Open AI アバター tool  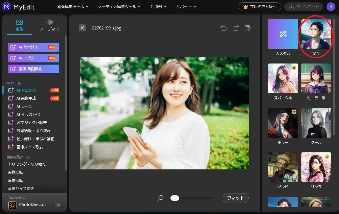(x=34, y=58)
